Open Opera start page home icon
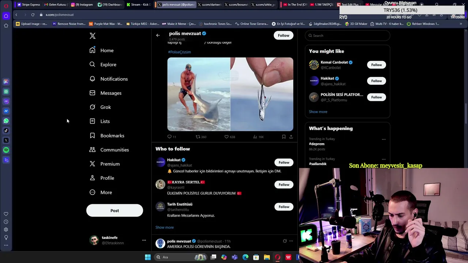This screenshot has height=263, width=468. pos(6,16)
